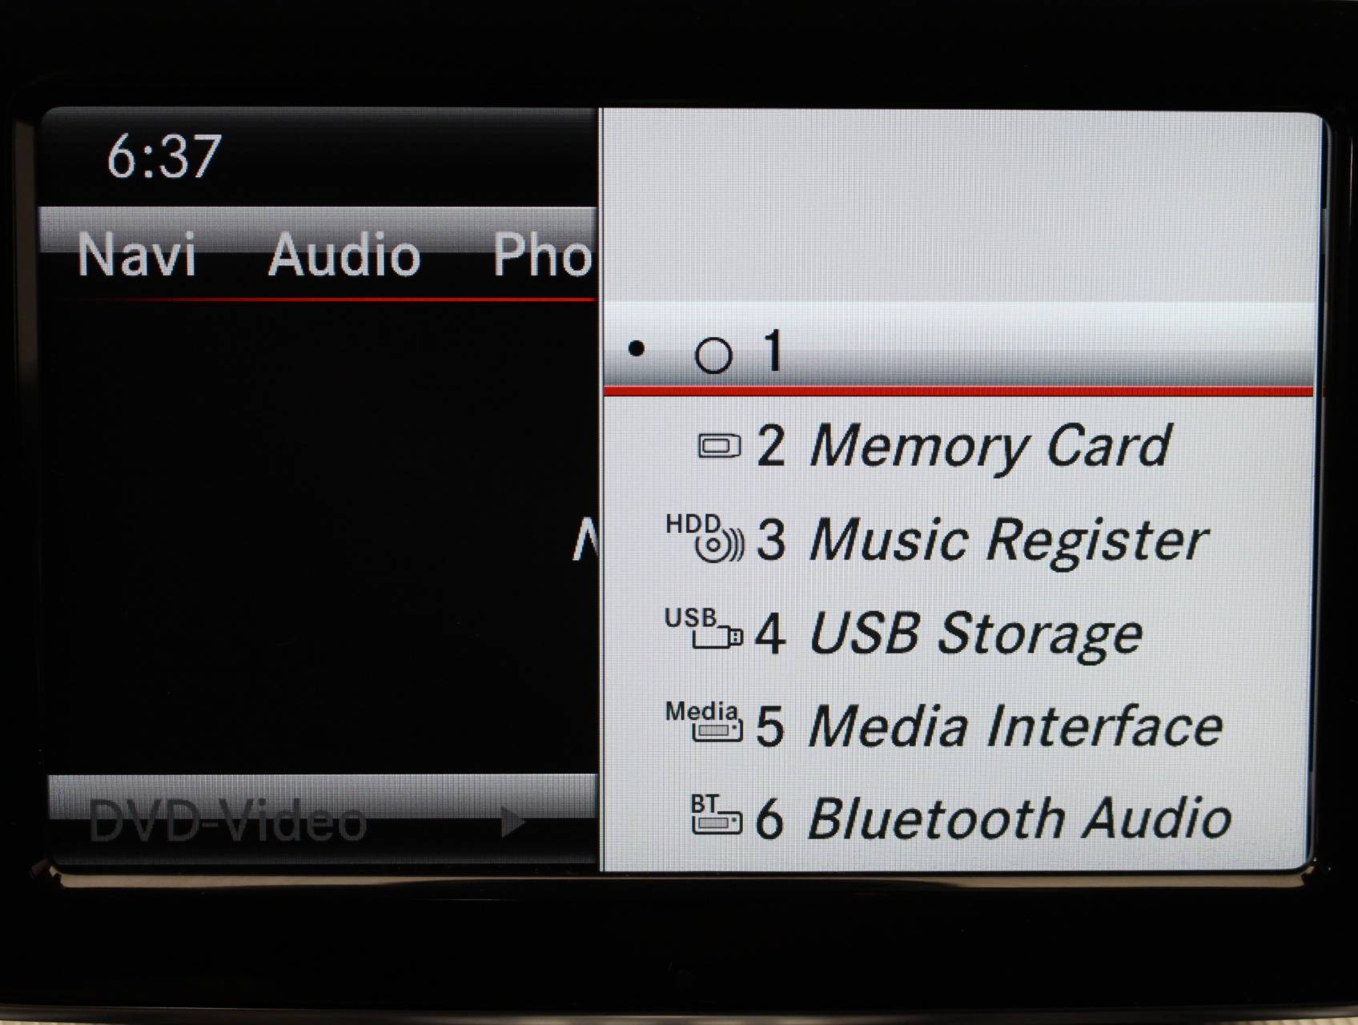
Task: Click the 6:37 clock display
Action: (164, 155)
